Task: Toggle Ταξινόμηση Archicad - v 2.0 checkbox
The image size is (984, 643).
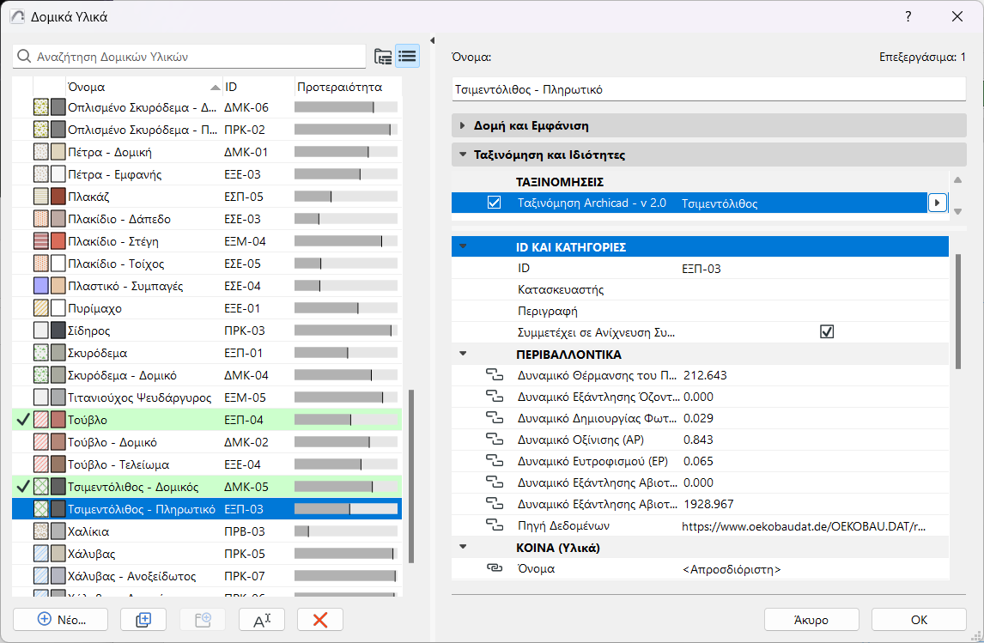Action: pyautogui.click(x=495, y=203)
